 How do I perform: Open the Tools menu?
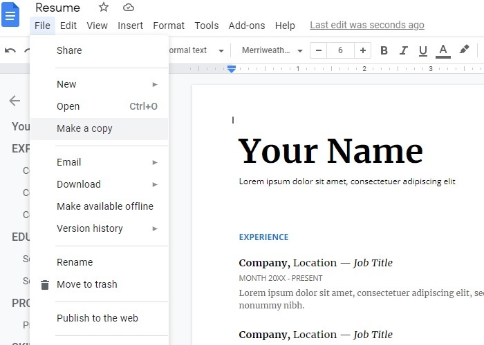(x=206, y=26)
